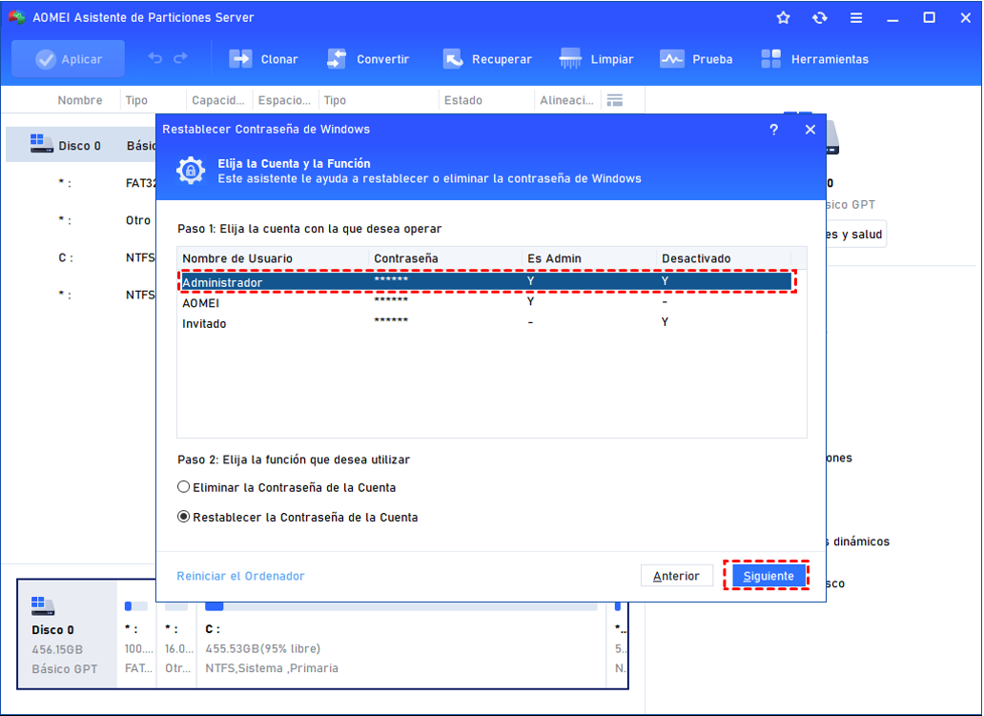The width and height of the screenshot is (984, 716).
Task: Click the star favorite icon in title bar
Action: 783,18
